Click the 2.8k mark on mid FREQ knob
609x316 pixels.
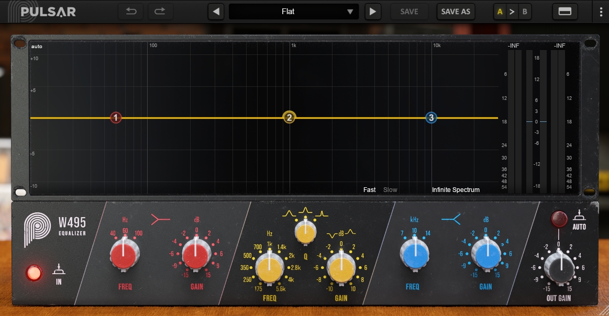tap(295, 267)
